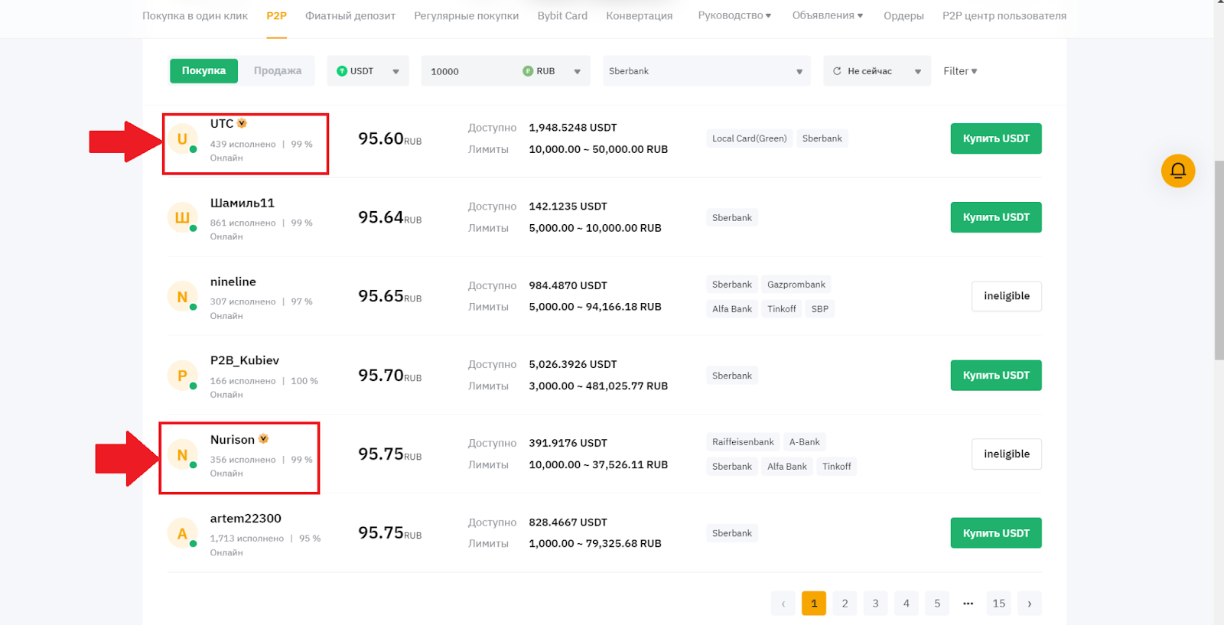Open seller name artem22300 profile

[x=246, y=518]
